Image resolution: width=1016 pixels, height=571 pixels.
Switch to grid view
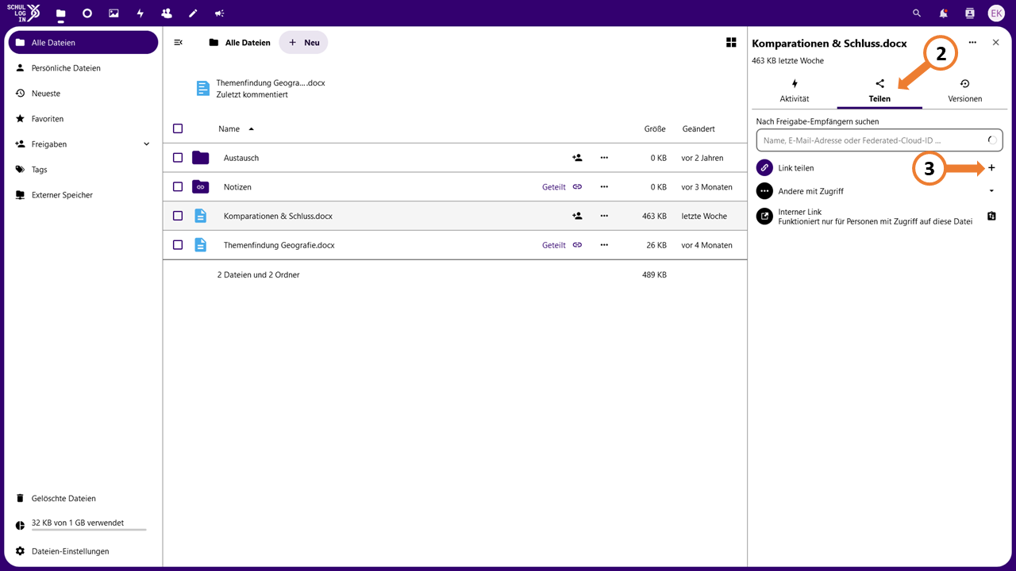pyautogui.click(x=731, y=43)
